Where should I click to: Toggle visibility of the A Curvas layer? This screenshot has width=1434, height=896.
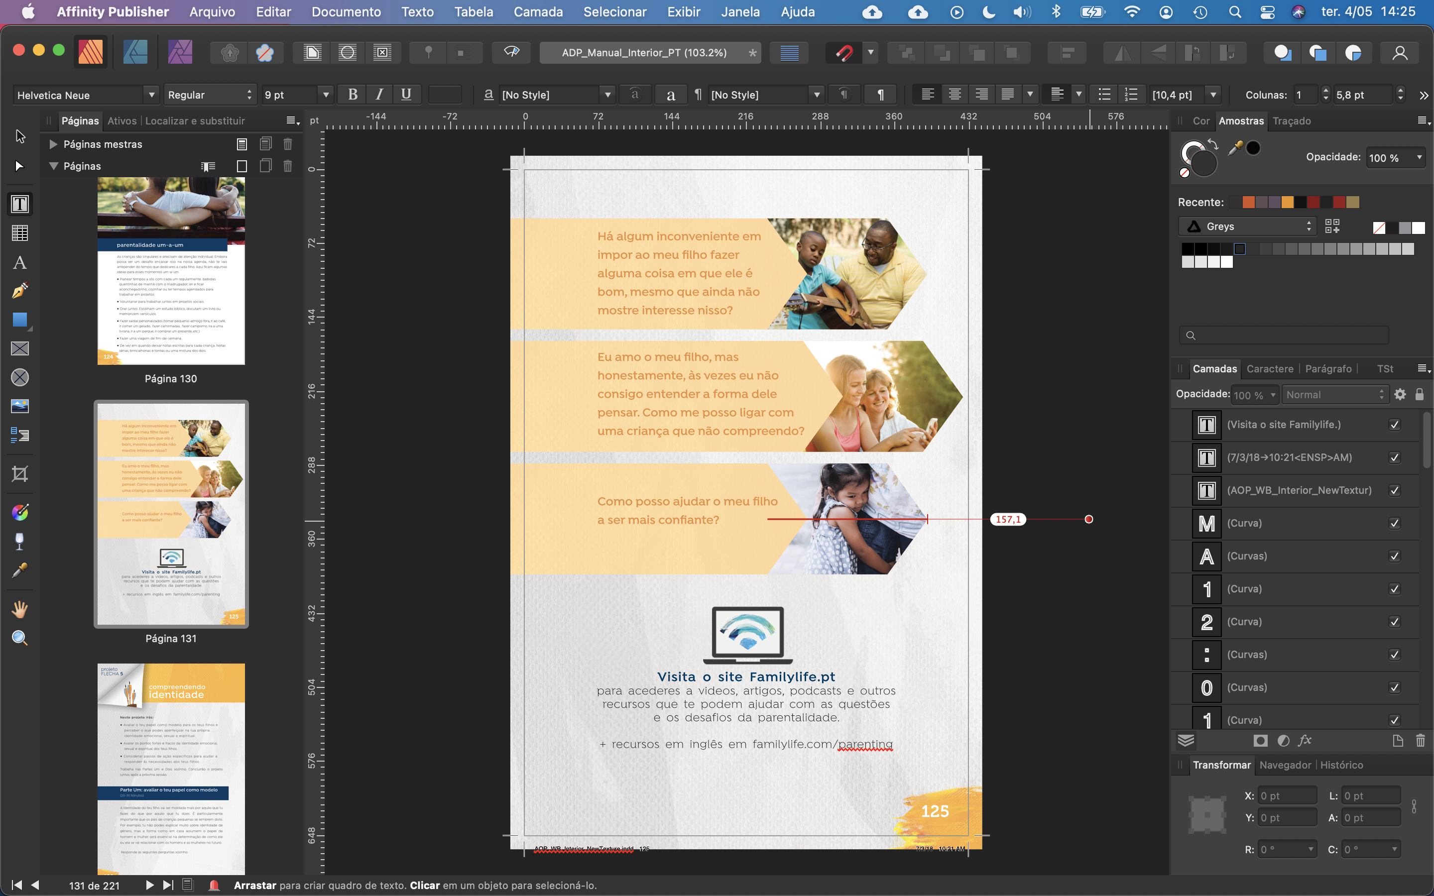[1394, 556]
